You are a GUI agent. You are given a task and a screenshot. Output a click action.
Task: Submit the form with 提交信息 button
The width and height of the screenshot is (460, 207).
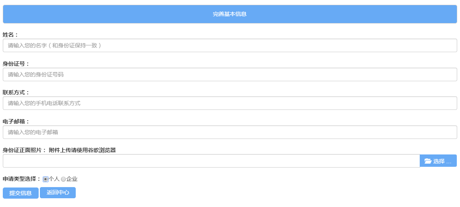pos(21,193)
